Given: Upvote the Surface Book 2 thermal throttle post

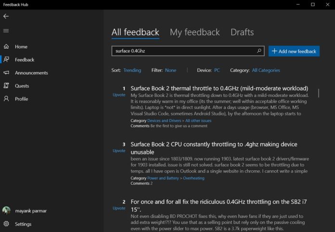Looking at the screenshot, I should 119,95.
